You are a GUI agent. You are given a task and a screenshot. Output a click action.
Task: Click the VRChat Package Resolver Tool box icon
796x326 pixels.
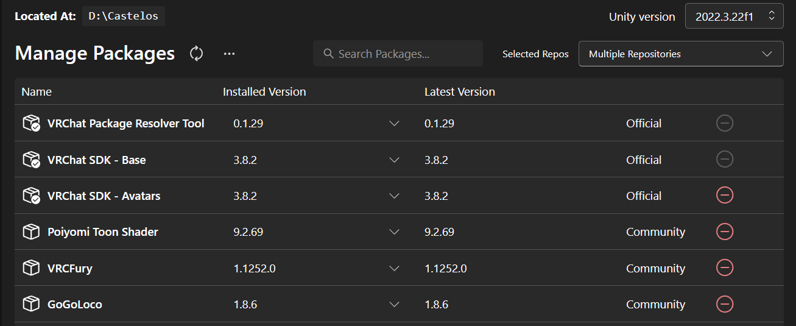(x=31, y=123)
